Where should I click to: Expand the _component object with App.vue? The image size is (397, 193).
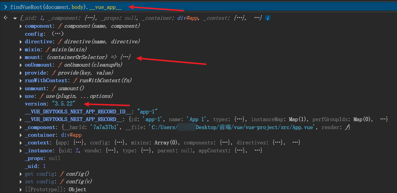point(21,128)
